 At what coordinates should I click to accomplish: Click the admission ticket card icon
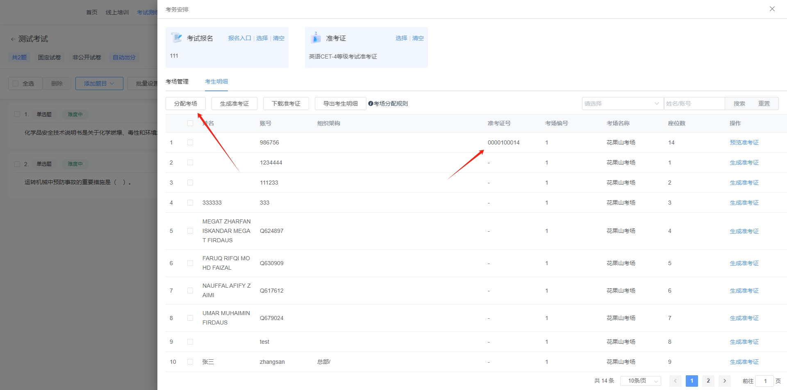click(x=316, y=38)
